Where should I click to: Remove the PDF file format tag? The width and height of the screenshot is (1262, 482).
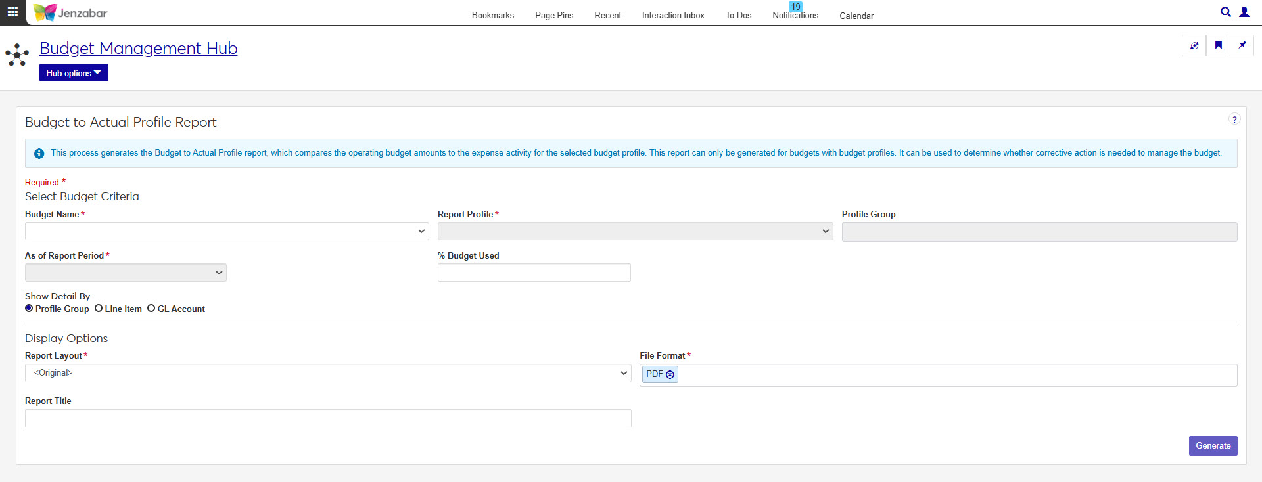670,374
